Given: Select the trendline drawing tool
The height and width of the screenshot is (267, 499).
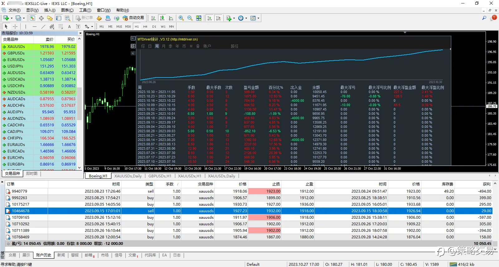Looking at the screenshot, I should click(43, 26).
